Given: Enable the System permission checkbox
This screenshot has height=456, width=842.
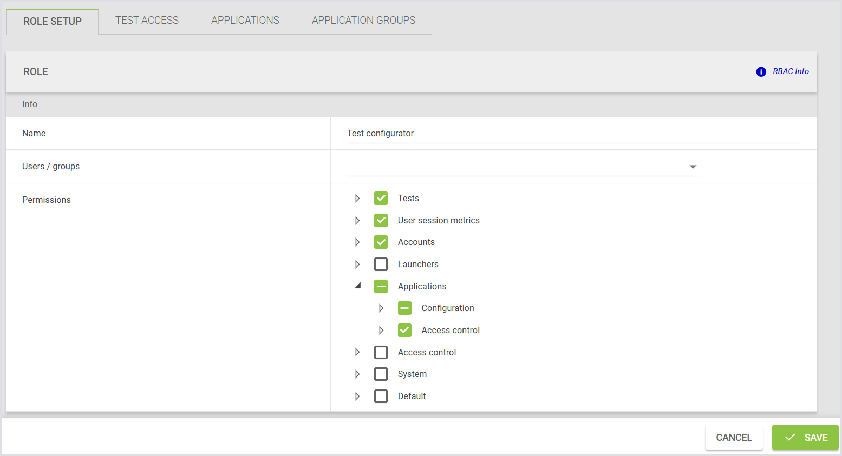Looking at the screenshot, I should [381, 374].
